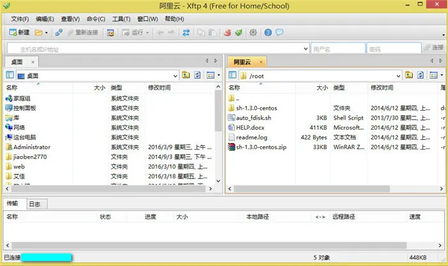Change view mode icon in remote pane

click(x=434, y=75)
